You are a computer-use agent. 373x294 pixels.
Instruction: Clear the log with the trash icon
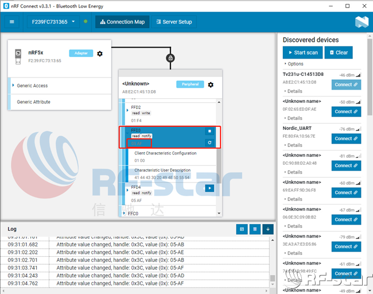pos(255,229)
